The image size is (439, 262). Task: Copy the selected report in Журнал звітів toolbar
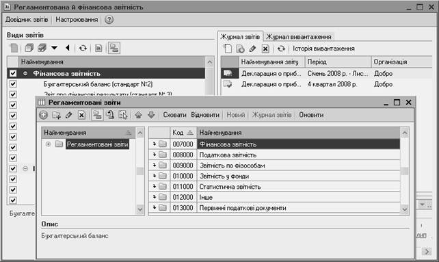point(240,49)
